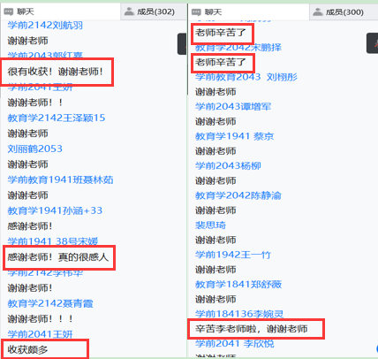The image size is (378, 359).
Task: Open sender name 教育学1941 蔡京
Action: tap(235, 136)
